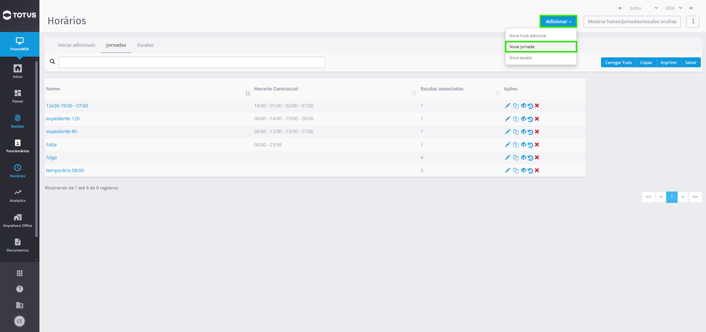Delete the 12x36 19:00 - 07:00 jornada
Screen dimensions: 706x332
click(537, 106)
